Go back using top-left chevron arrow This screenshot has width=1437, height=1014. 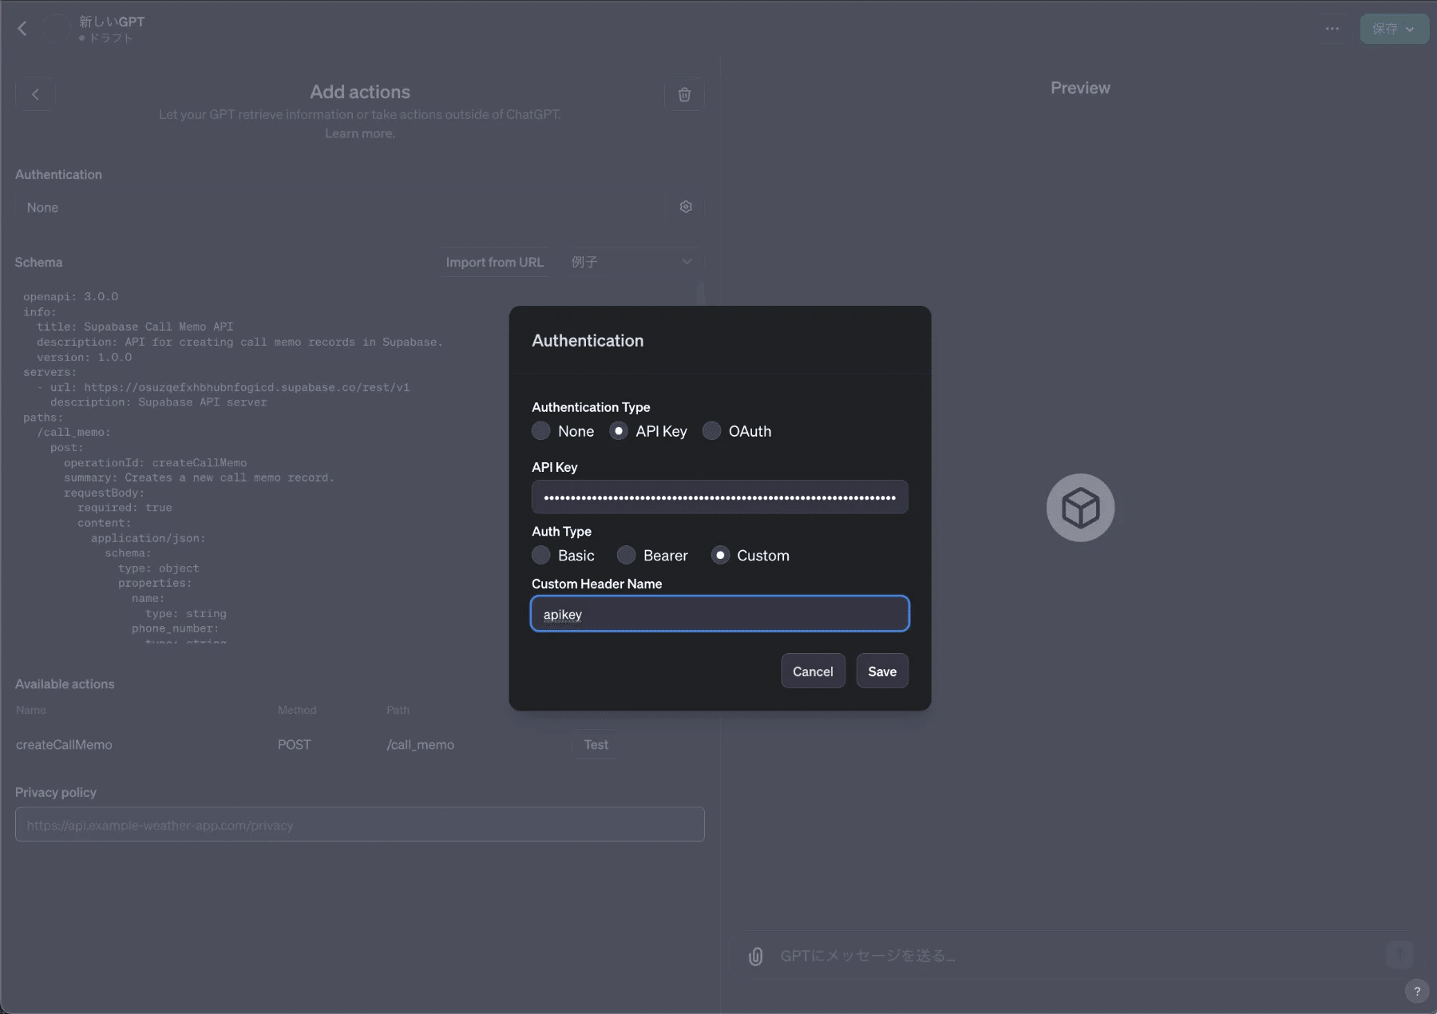point(22,29)
